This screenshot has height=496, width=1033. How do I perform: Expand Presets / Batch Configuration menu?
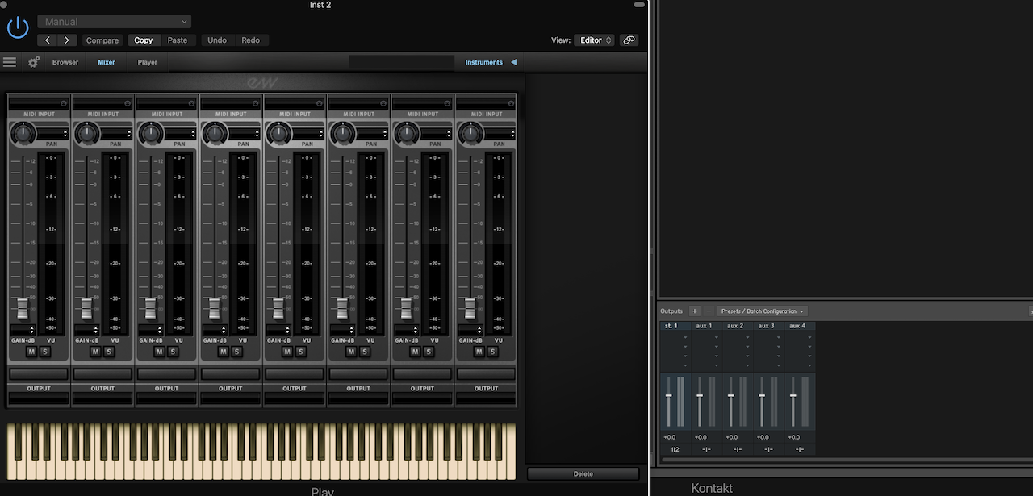[x=762, y=311]
